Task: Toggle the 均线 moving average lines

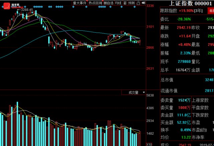Action: pos(118,3)
